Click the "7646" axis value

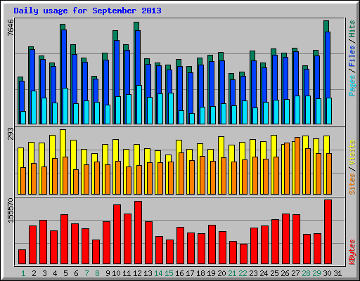click(11, 27)
